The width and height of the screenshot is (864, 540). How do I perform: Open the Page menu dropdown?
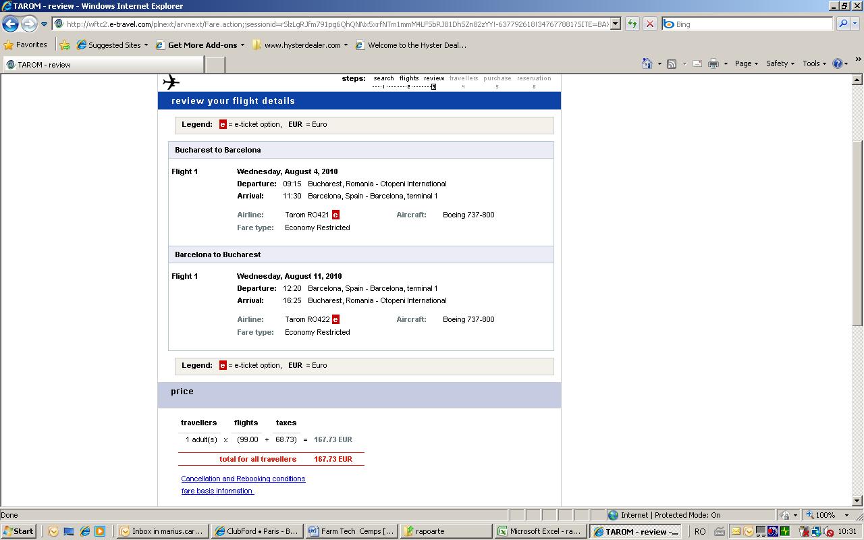(746, 63)
